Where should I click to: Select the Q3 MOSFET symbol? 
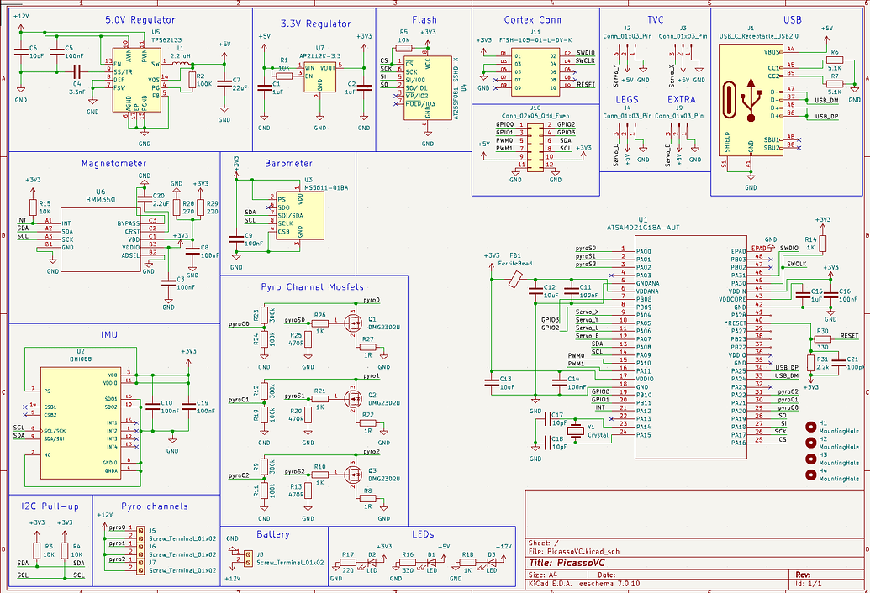(x=352, y=474)
